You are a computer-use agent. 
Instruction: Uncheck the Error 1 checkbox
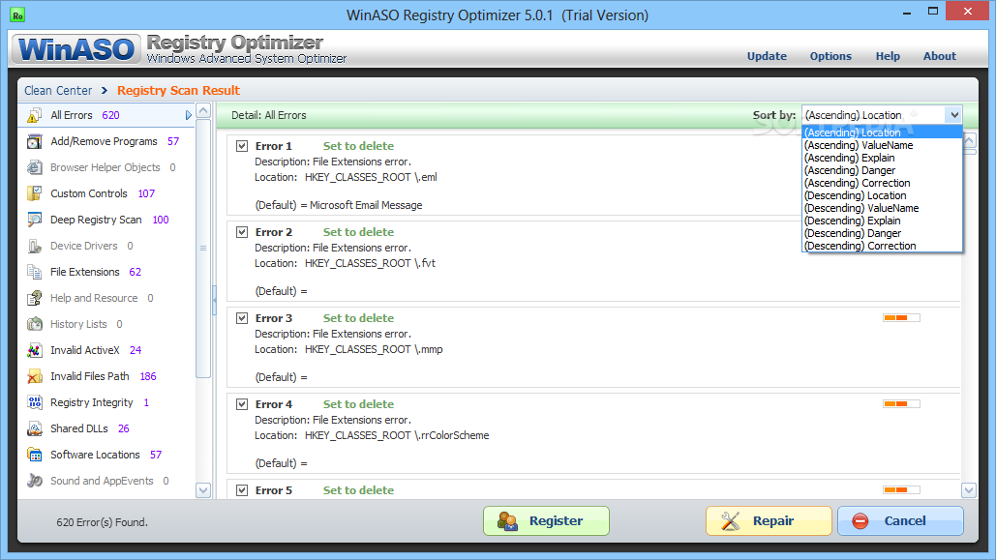[242, 146]
